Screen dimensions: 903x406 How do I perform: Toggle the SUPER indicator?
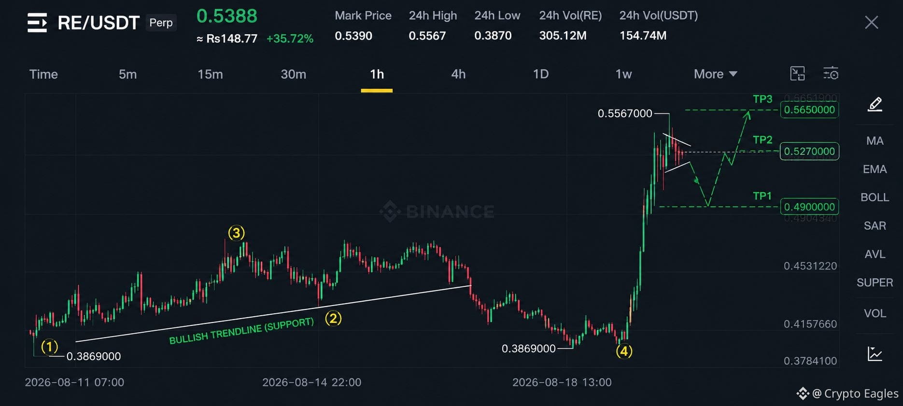tap(875, 282)
